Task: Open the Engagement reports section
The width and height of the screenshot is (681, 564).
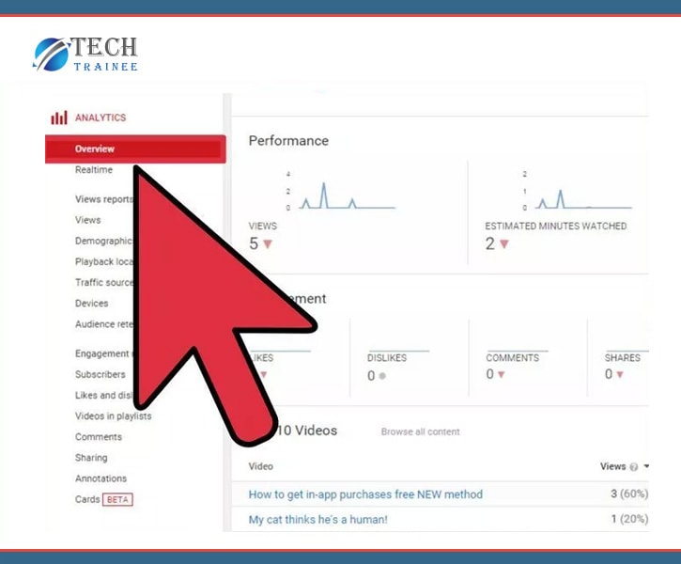Action: click(103, 353)
